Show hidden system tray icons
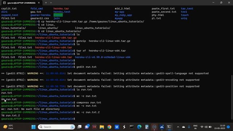Screen dimensions: 233x131 (x=178, y=127)
